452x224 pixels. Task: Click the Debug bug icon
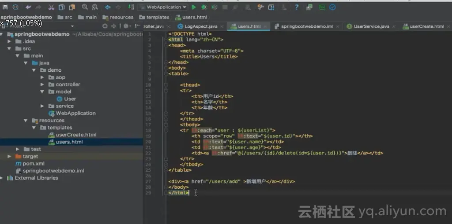click(204, 7)
